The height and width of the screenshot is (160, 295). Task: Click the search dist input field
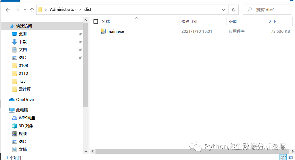(267, 10)
